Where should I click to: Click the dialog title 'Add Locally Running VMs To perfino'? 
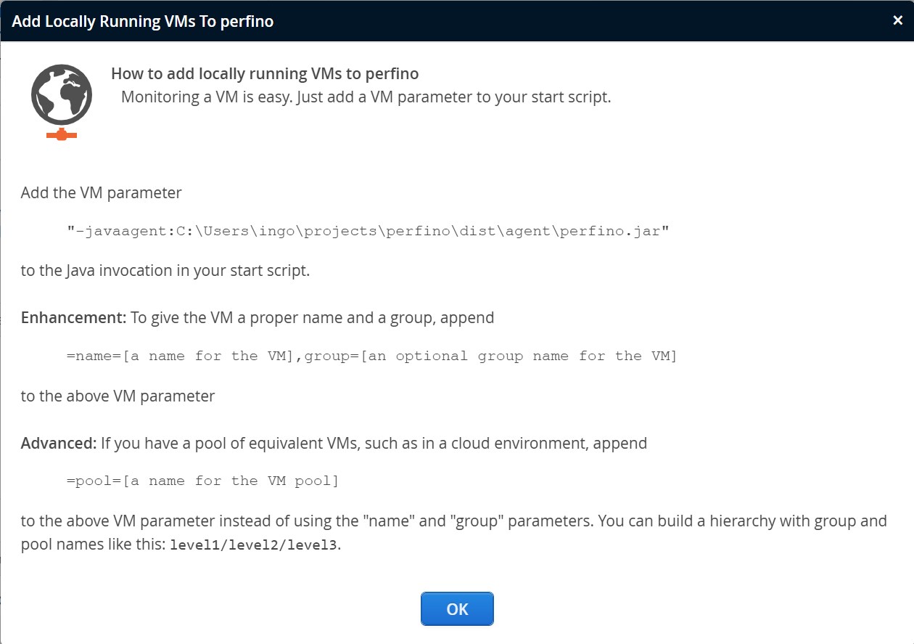pyautogui.click(x=143, y=21)
